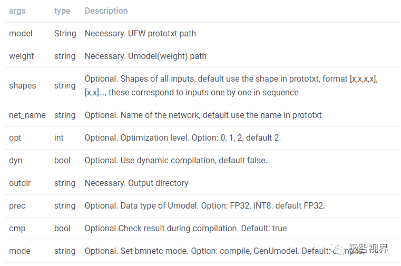Click the 'prec' argument name
Screen dimensions: 401x266
pyautogui.click(x=17, y=205)
